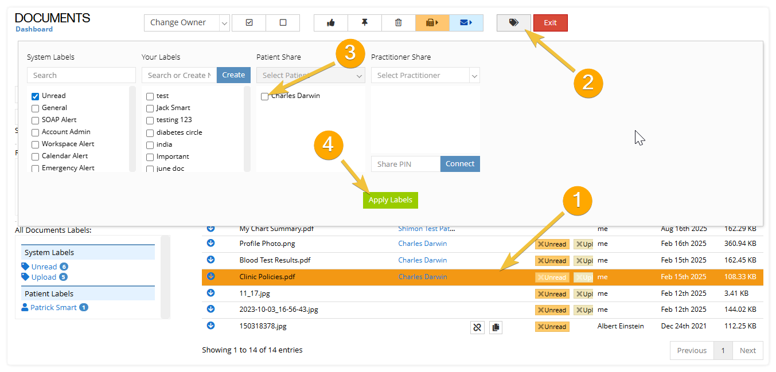Remove Unread label from 2023-10-03_16-56-43.jpg row
Viewport: 776px width, 372px height.
click(540, 310)
